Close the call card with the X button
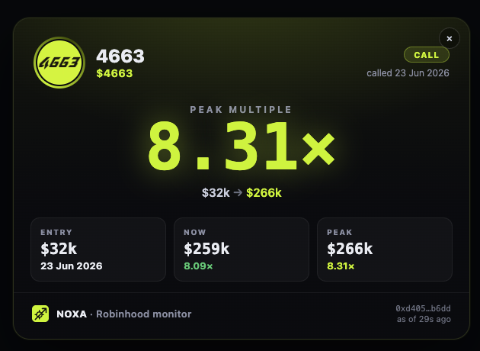This screenshot has height=351, width=480. (x=449, y=39)
